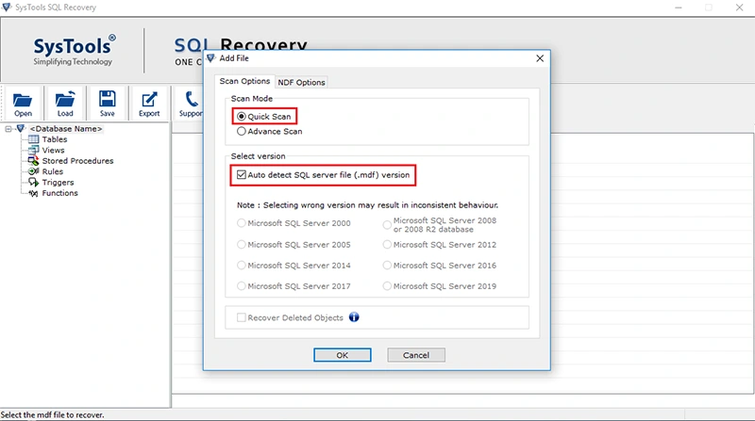Click status bar text 'Select the mdf file to recover.'
Viewport: 755px width, 421px height.
(52, 414)
